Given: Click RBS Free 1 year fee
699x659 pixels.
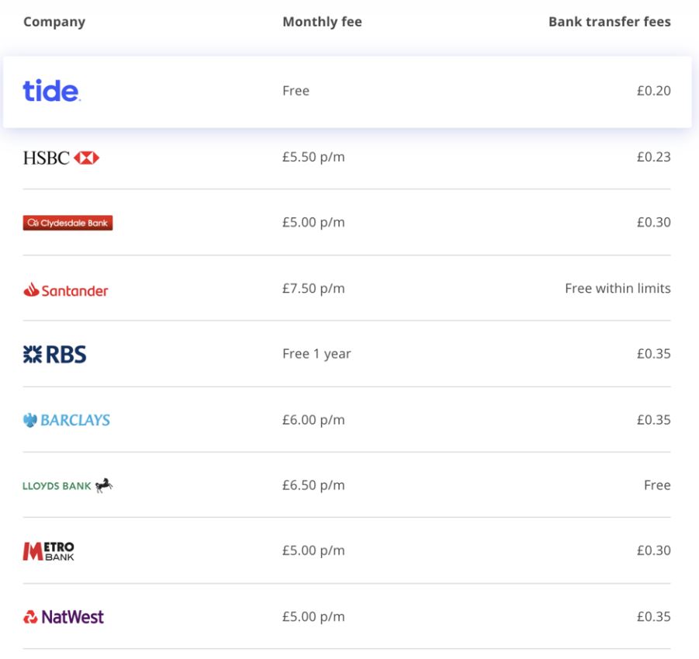Looking at the screenshot, I should pos(317,354).
